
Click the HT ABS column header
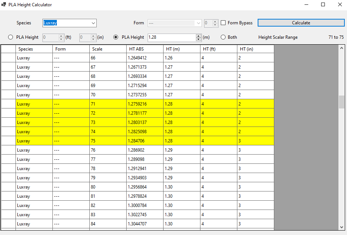[144, 49]
